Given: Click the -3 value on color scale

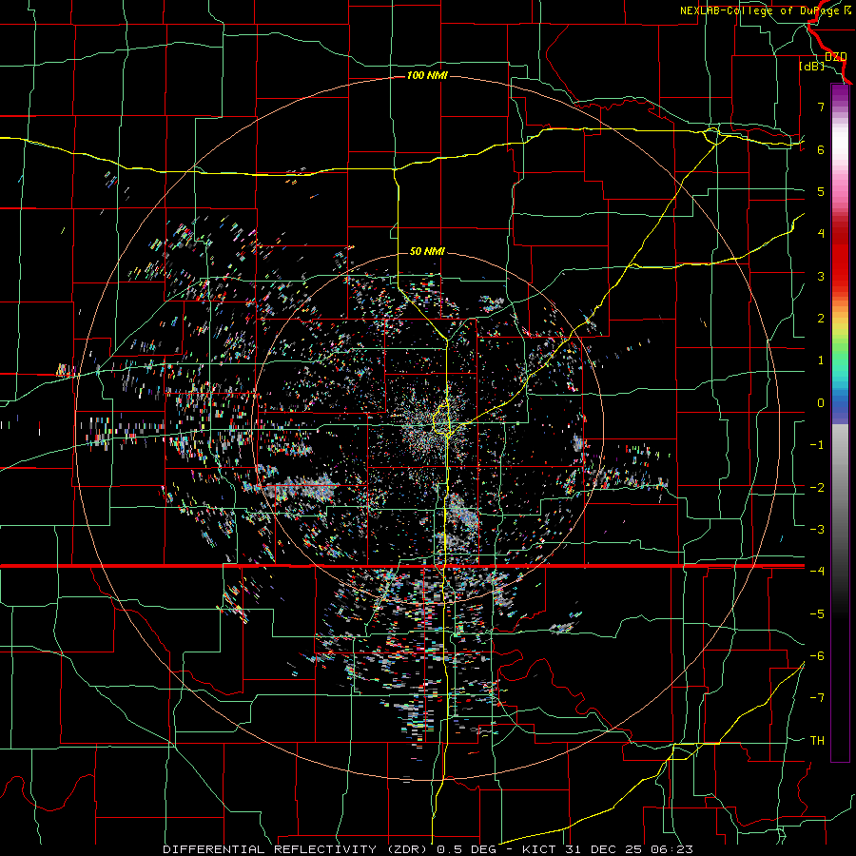Looking at the screenshot, I should 817,530.
